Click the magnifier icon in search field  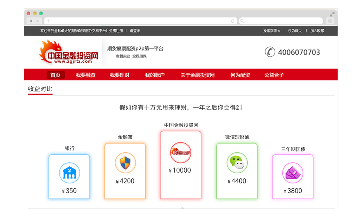pos(242,21)
